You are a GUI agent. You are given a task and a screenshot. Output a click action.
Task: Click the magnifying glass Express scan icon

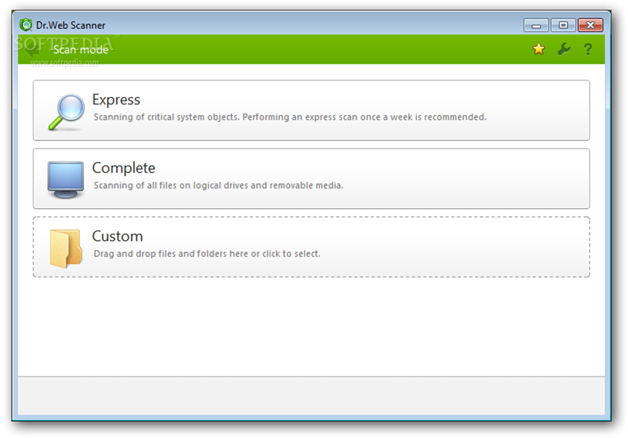pos(65,112)
